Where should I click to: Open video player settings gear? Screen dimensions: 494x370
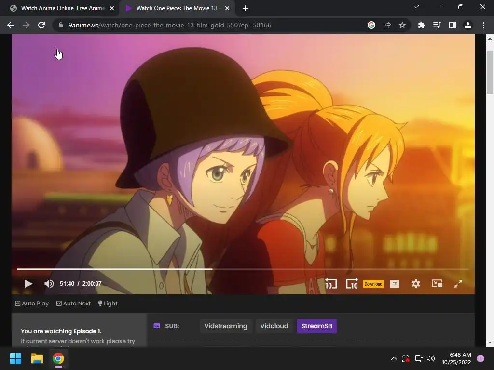point(416,284)
